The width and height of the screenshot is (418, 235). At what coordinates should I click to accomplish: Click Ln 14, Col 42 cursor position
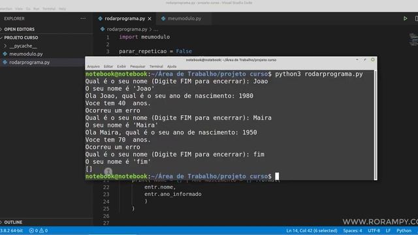[x=312, y=230]
